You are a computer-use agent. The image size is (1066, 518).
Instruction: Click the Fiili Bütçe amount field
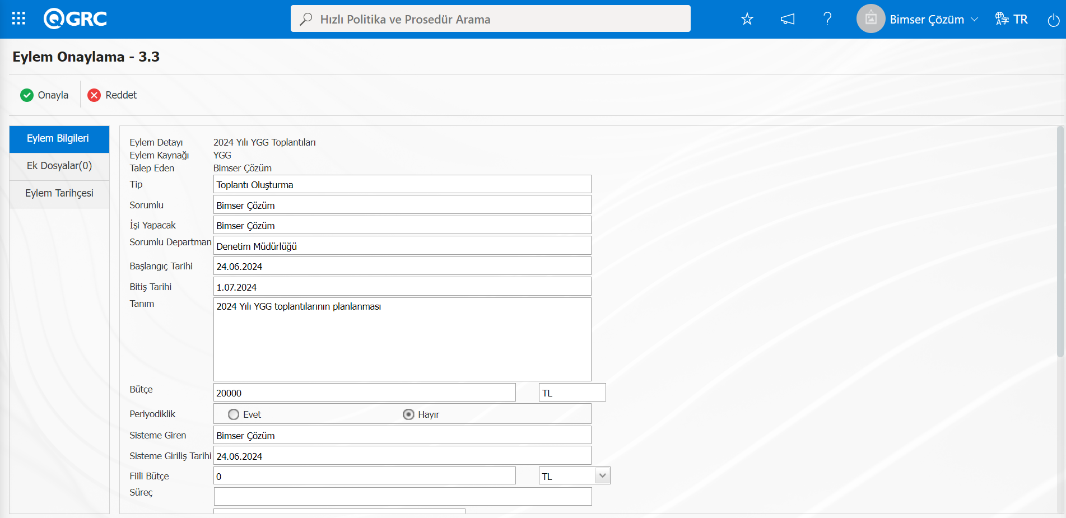coord(365,476)
